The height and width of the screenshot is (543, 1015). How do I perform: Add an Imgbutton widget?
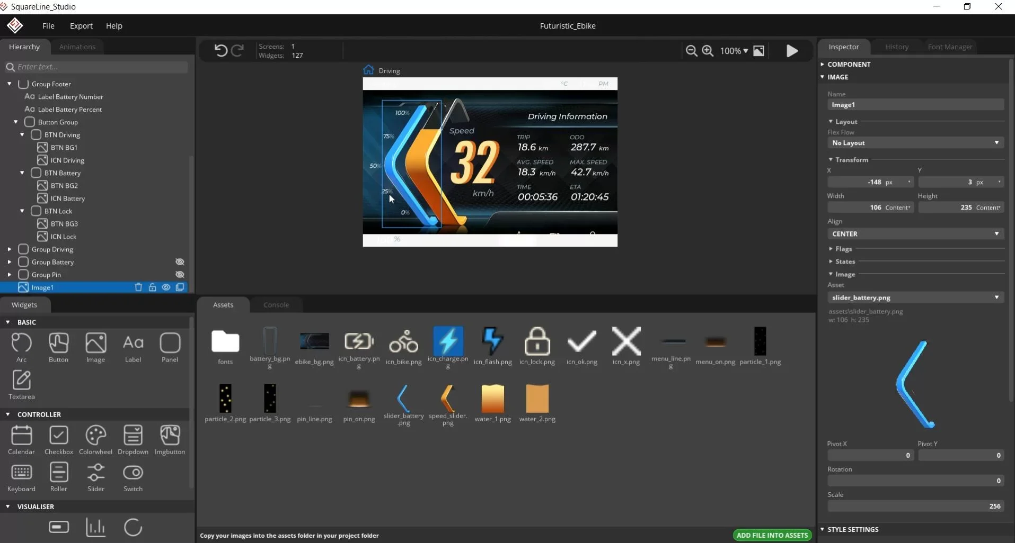(x=170, y=440)
